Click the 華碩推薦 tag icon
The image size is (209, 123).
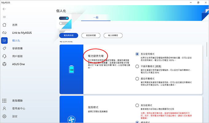(4, 48)
